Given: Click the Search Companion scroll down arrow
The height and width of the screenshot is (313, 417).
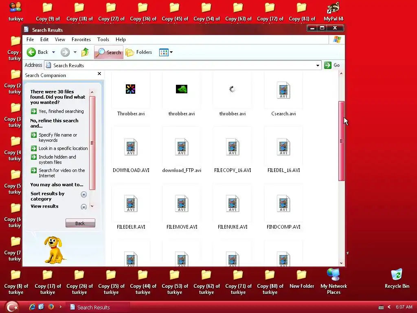Looking at the screenshot, I should (x=92, y=206).
